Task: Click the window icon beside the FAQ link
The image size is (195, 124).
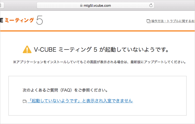Action: pos(25,102)
